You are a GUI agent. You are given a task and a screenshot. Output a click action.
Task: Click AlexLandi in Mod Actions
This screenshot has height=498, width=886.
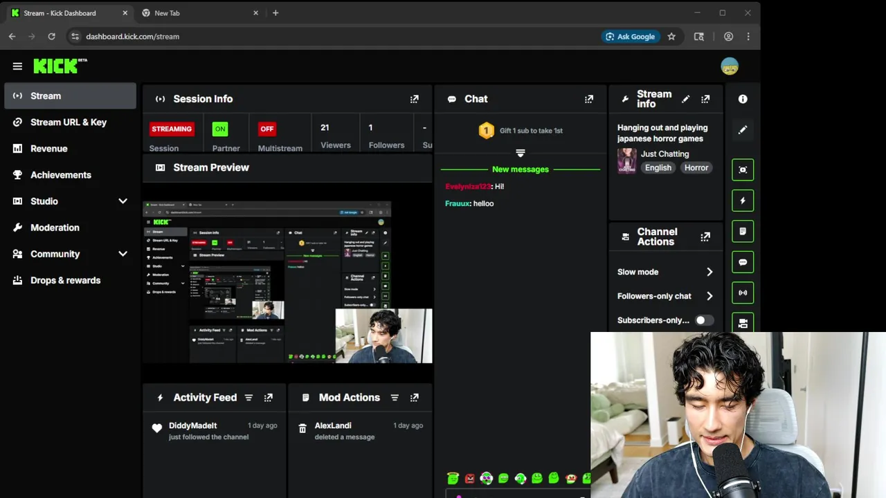[333, 425]
